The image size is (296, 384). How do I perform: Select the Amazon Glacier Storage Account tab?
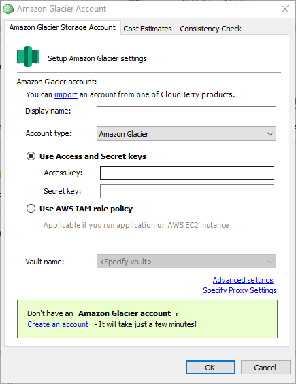[x=63, y=27]
